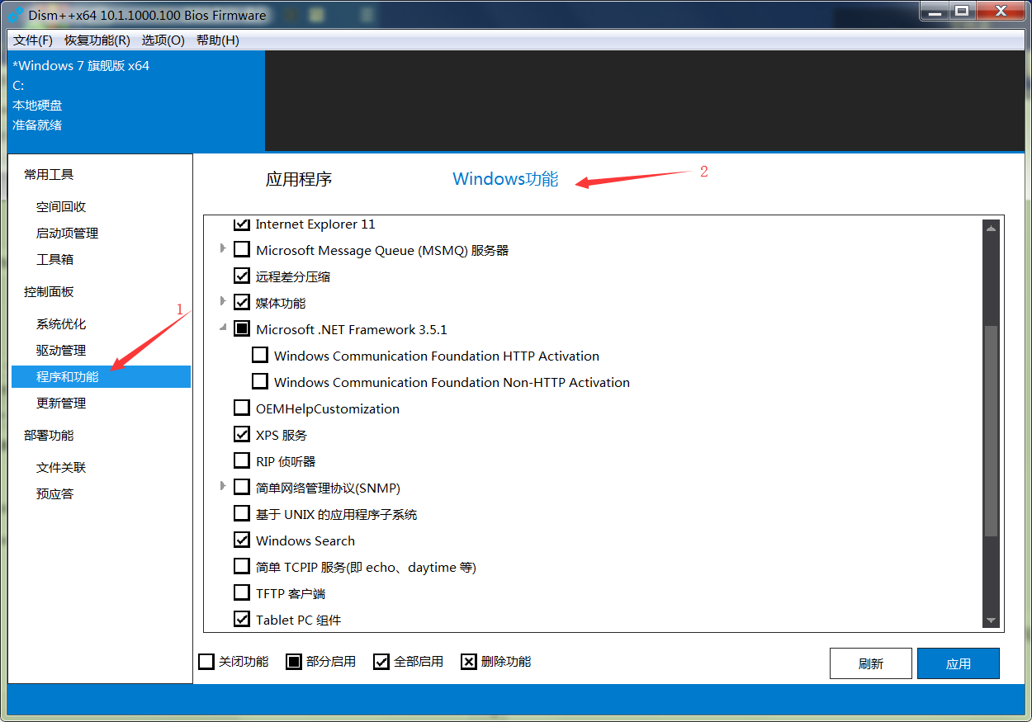Open 工具箱 in the sidebar
This screenshot has width=1032, height=722.
(x=54, y=259)
